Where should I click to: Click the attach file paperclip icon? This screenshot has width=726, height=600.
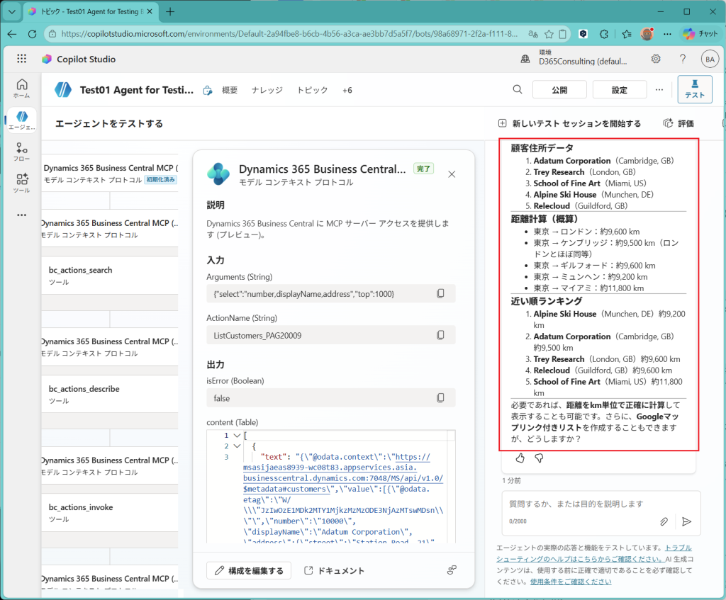664,521
